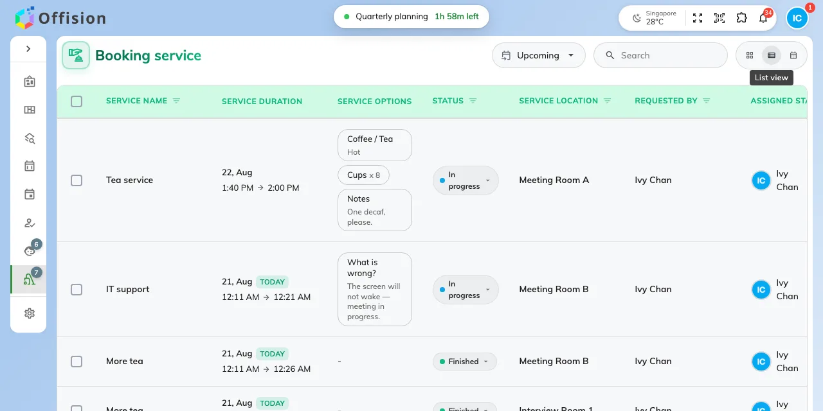Open the puzzle-piece extensions icon
This screenshot has height=411, width=823.
pos(741,18)
